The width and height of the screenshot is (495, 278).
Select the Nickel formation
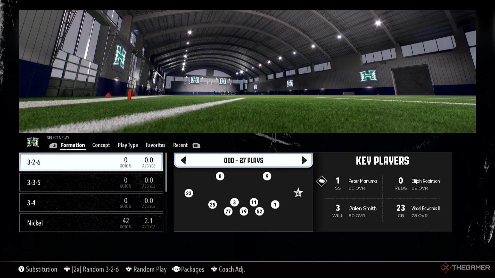click(x=91, y=223)
